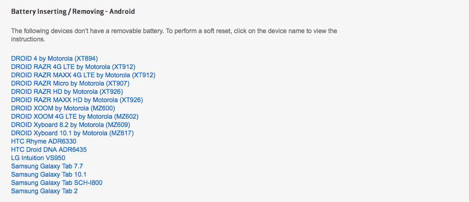Image resolution: width=469 pixels, height=202 pixels.
Task: Open DROID Xyboard 8.2 (MZ609) link
Action: [70, 125]
